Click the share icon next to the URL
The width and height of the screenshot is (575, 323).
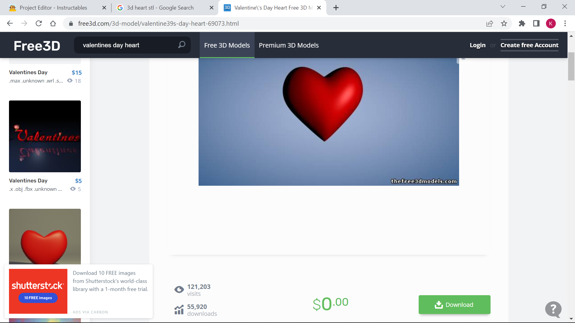coord(490,23)
